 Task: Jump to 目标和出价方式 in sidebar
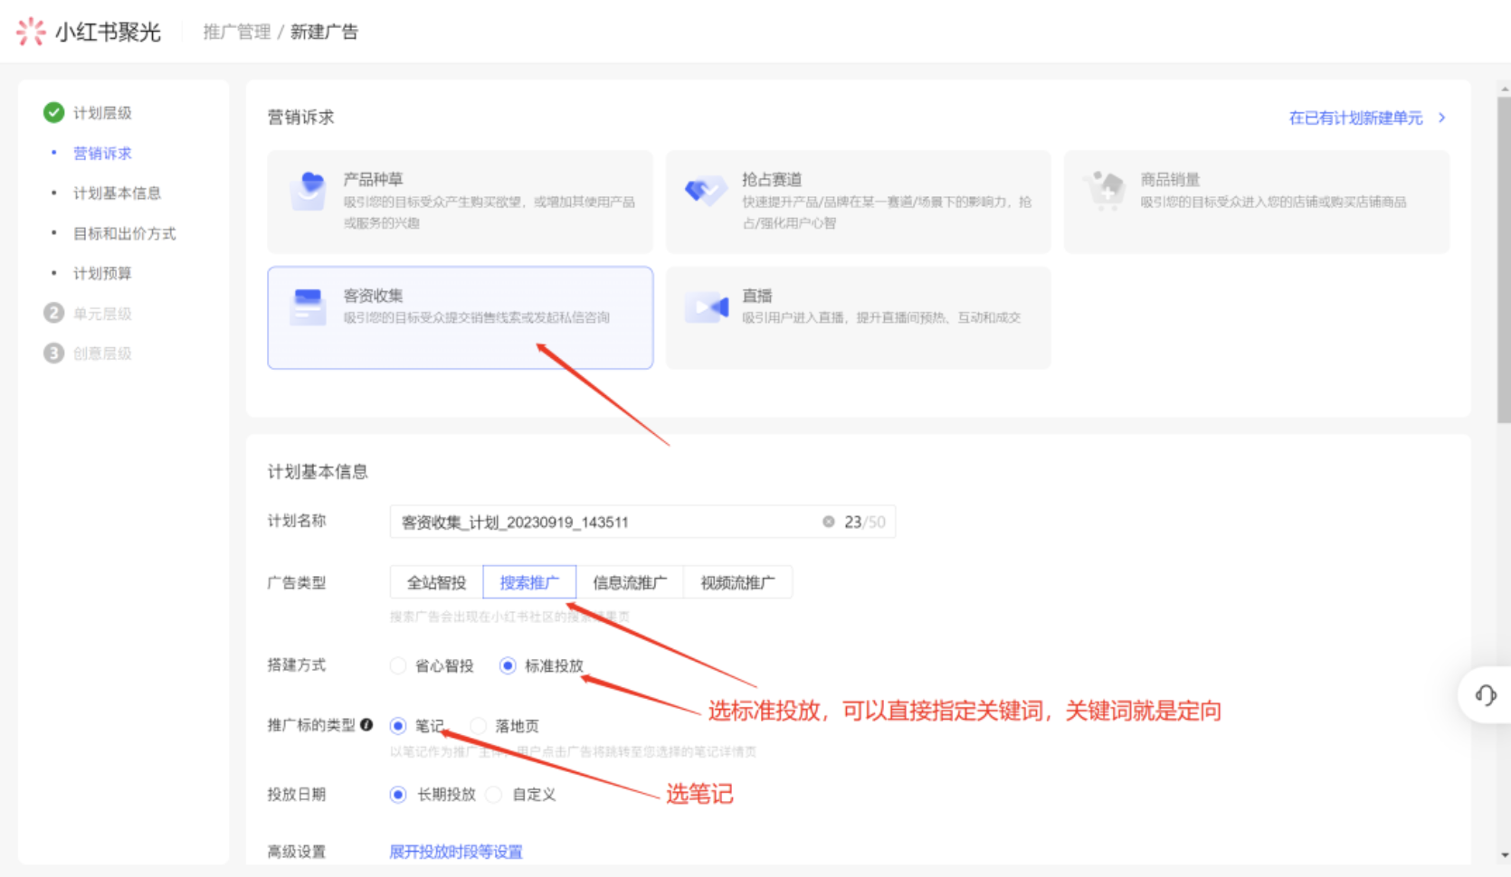click(125, 233)
